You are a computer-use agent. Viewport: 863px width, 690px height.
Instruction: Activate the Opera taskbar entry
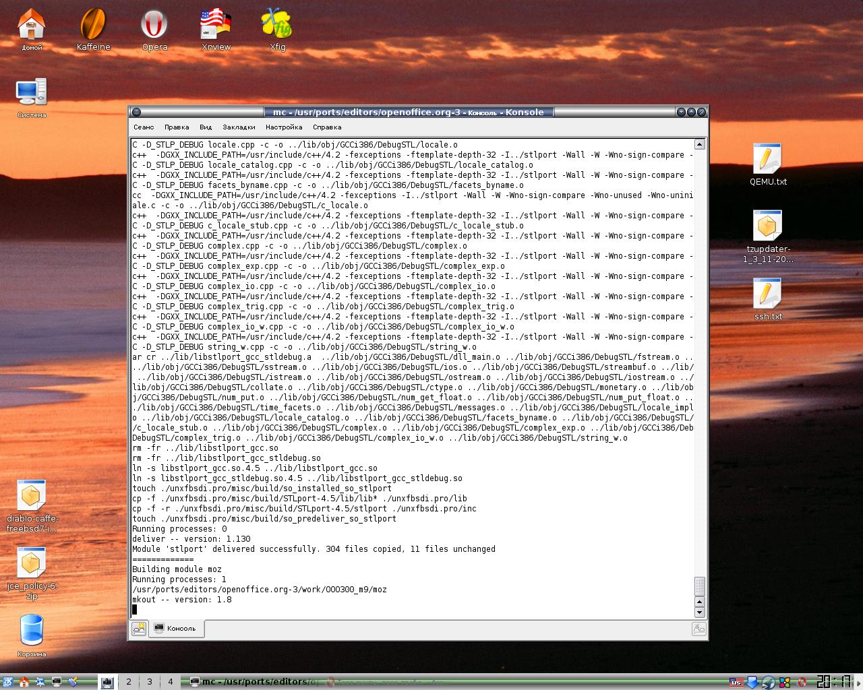388,682
